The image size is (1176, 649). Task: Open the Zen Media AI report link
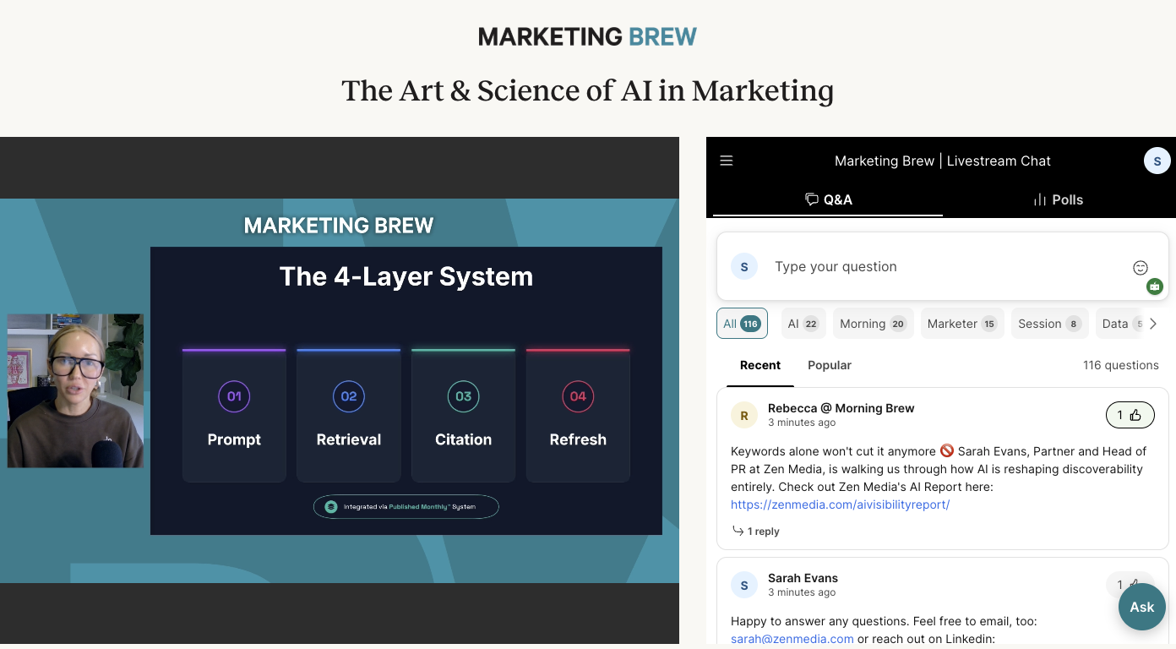pyautogui.click(x=840, y=504)
